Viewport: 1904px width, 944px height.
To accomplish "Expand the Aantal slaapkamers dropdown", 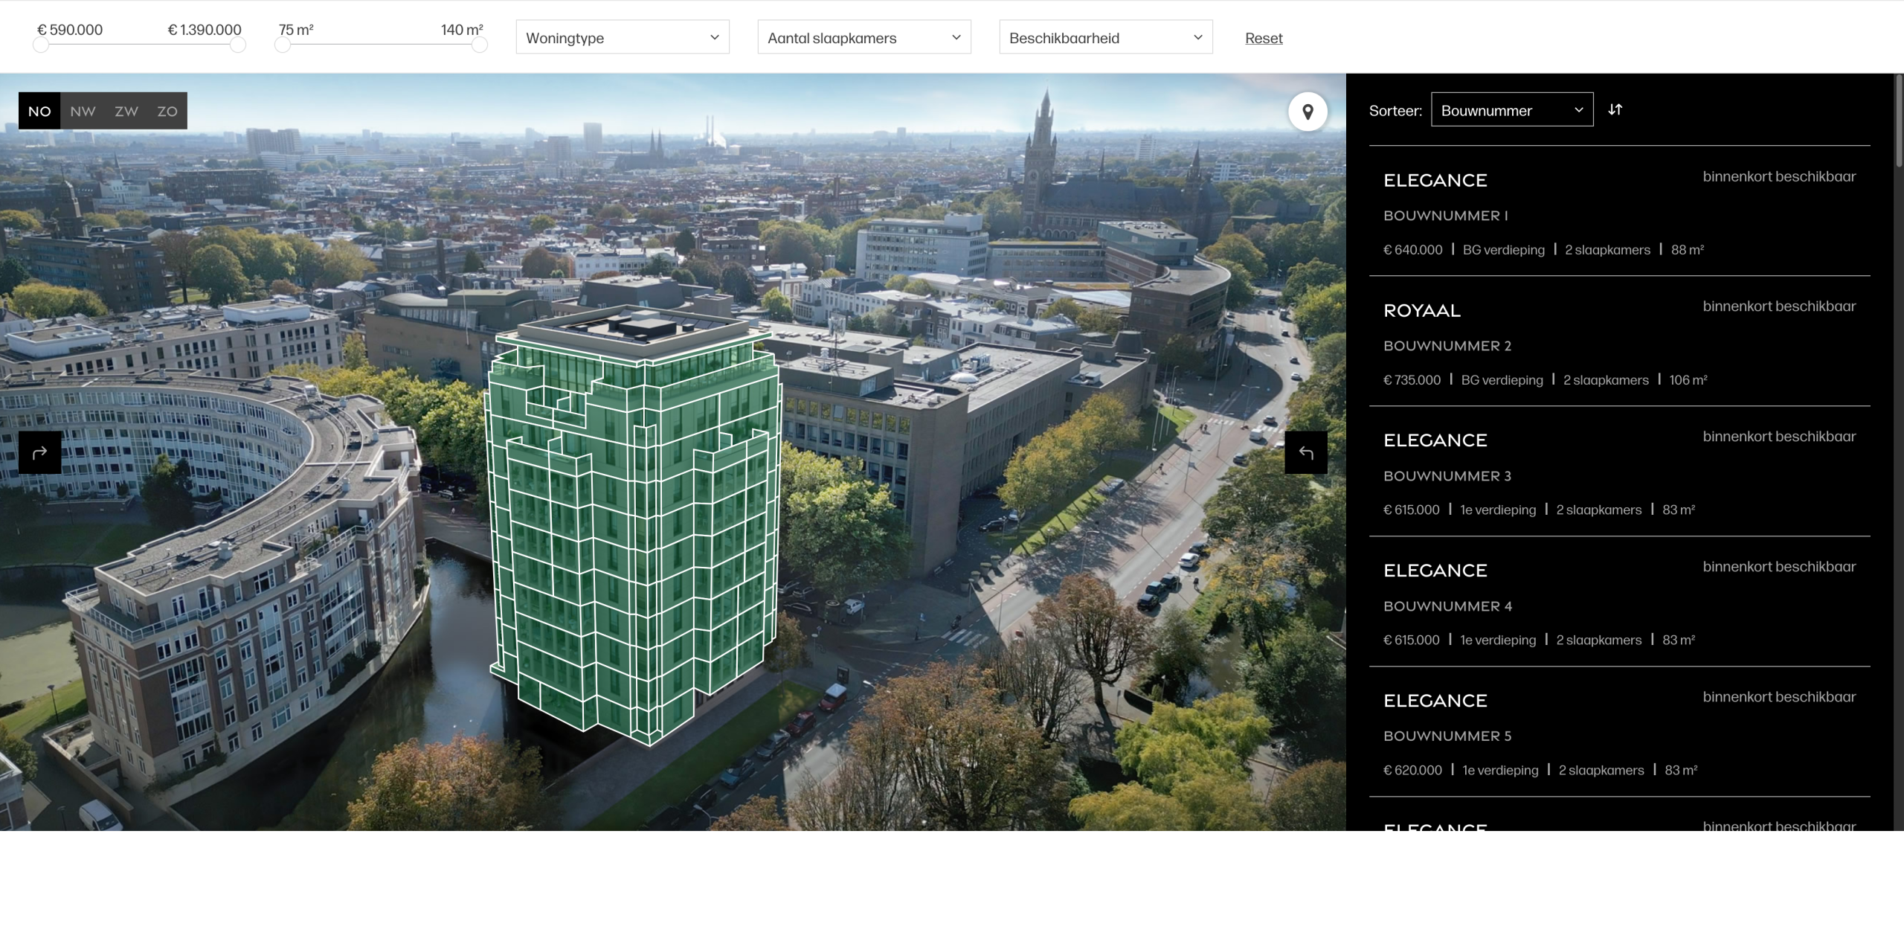I will (x=863, y=37).
